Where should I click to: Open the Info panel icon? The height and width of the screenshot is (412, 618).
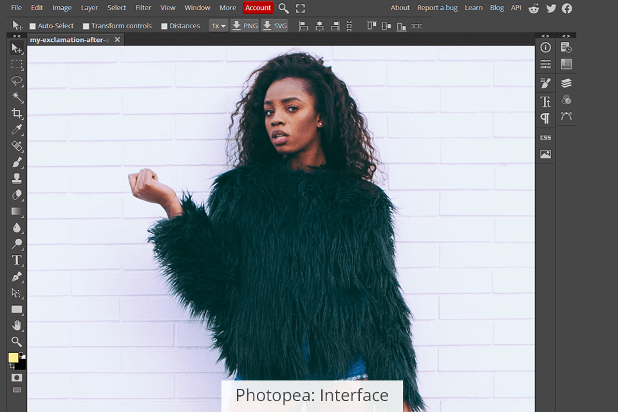545,48
